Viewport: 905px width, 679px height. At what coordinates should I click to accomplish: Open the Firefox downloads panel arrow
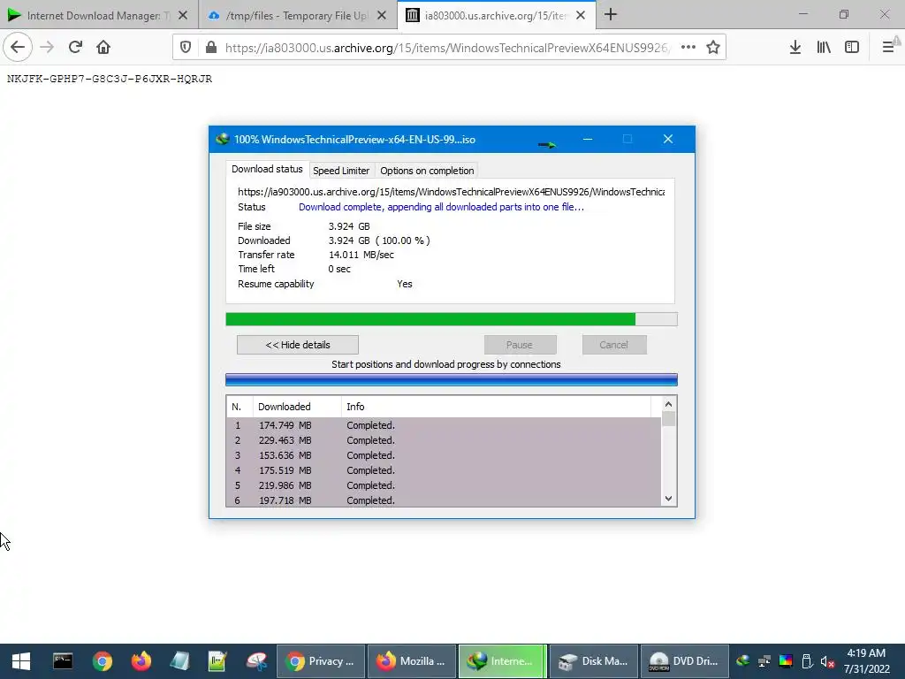[x=795, y=48]
